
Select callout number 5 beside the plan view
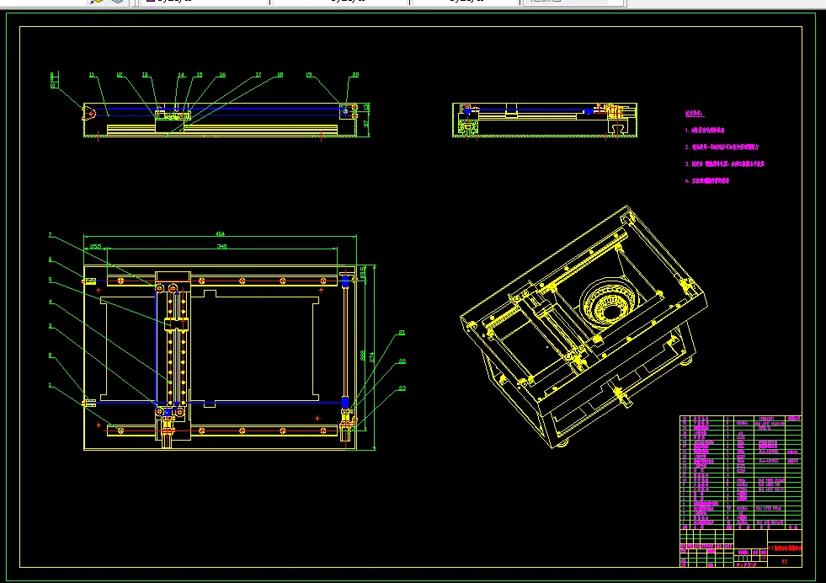[50, 280]
